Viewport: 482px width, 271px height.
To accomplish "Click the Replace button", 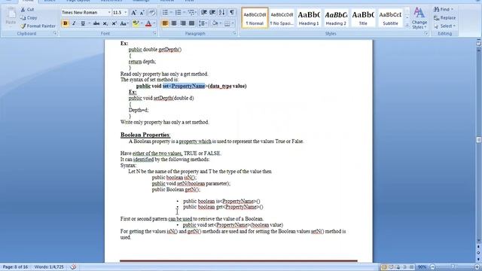I will coord(444,18).
